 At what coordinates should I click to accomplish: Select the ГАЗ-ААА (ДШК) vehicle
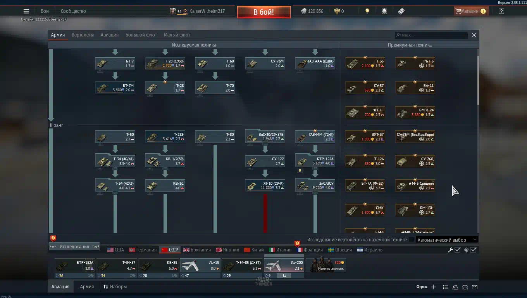[x=315, y=63]
